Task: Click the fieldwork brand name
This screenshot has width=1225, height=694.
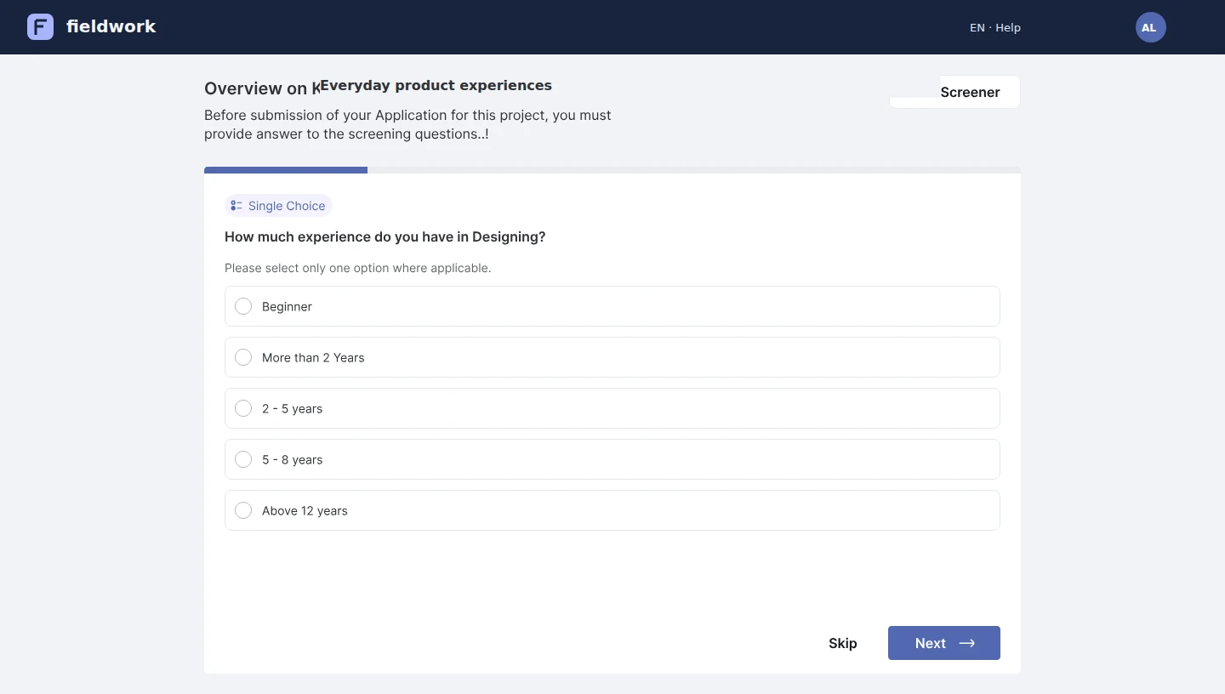Action: [111, 26]
